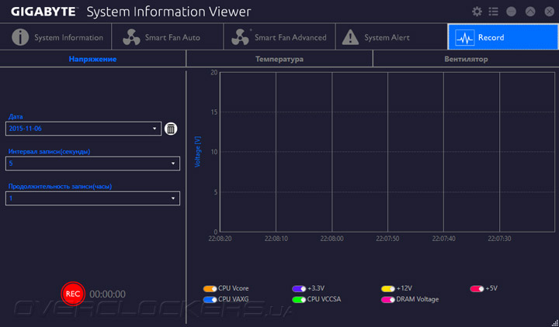Open Smart Fan Advanced fan icon
The image size is (559, 327).
pyautogui.click(x=241, y=37)
